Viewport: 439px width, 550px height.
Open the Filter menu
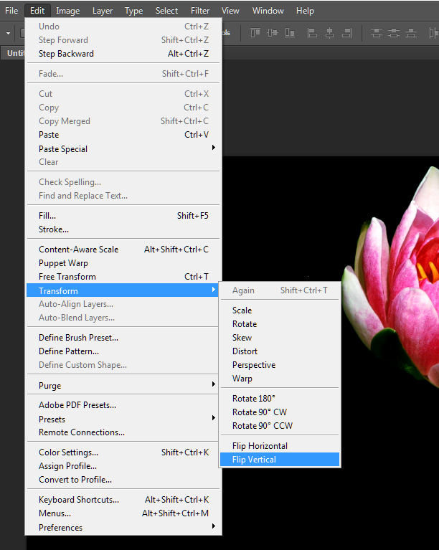point(200,11)
